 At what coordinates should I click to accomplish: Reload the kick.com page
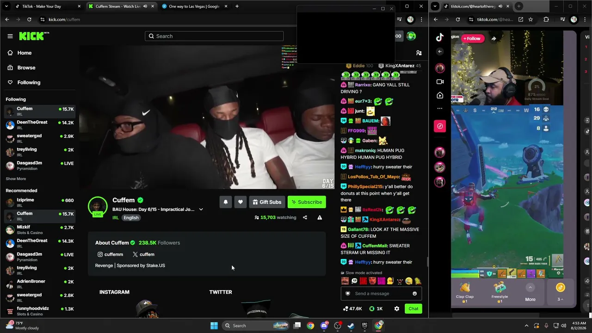pyautogui.click(x=29, y=19)
